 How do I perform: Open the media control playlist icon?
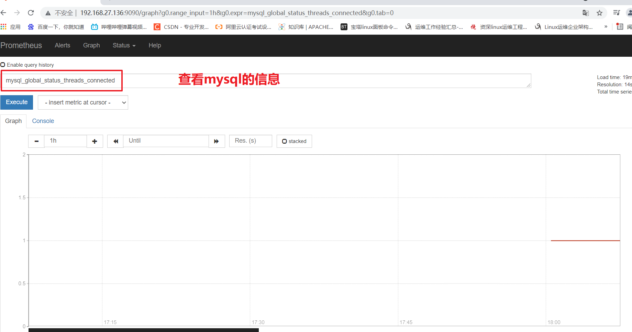617,13
